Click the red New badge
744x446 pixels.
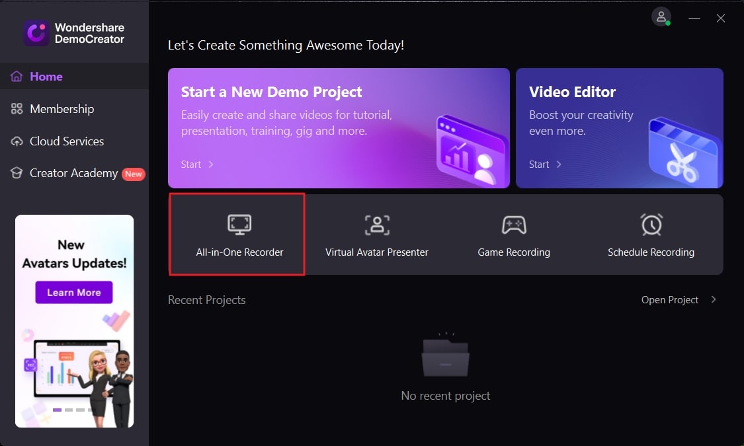coord(134,174)
